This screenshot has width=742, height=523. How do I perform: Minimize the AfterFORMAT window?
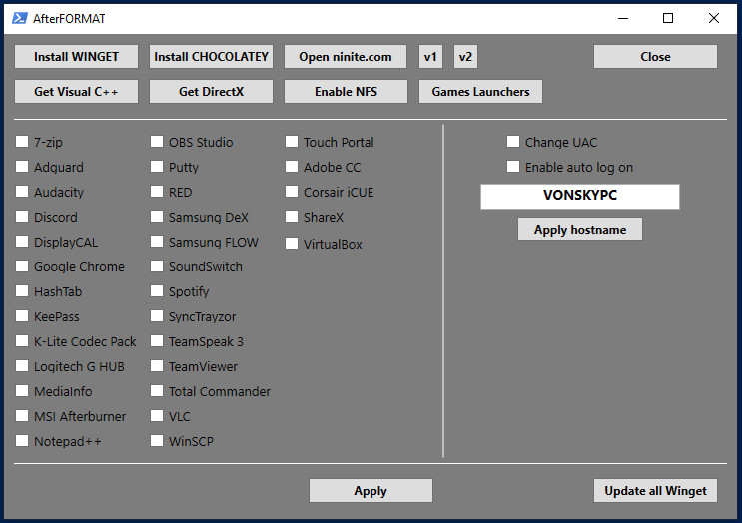click(623, 18)
